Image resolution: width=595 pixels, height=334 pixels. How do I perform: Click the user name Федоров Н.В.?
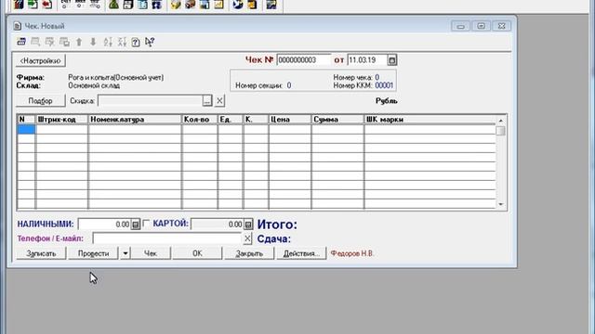[x=351, y=253]
